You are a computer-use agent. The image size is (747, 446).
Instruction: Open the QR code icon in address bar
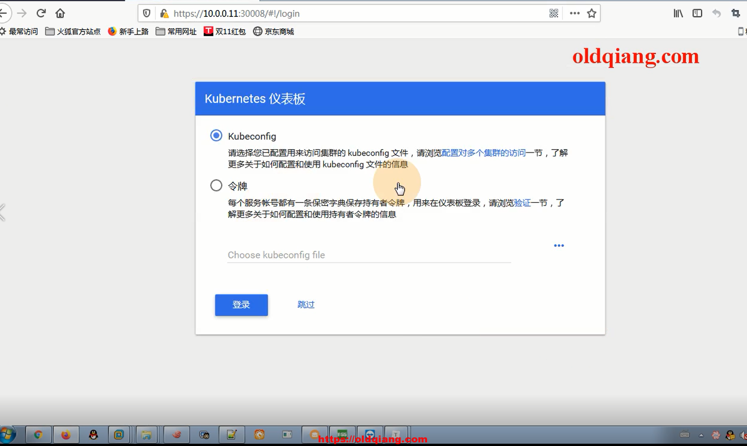[553, 13]
